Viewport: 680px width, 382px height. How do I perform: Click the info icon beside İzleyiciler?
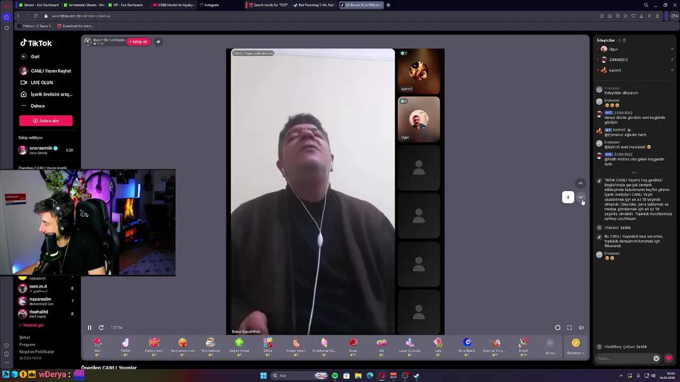tap(624, 40)
